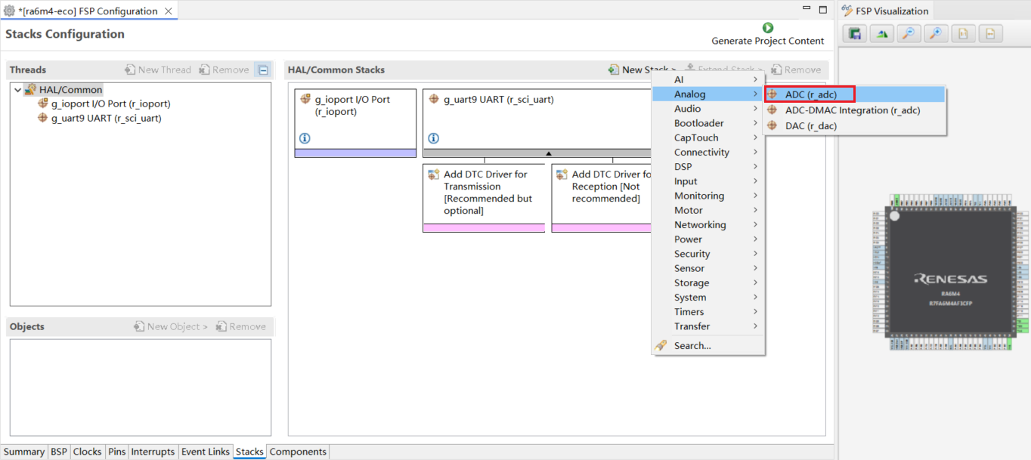Open the Connectivity submenu

(x=708, y=152)
